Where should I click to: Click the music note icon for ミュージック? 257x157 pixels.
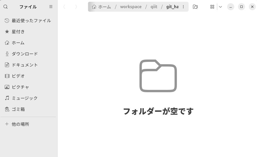coord(7,98)
